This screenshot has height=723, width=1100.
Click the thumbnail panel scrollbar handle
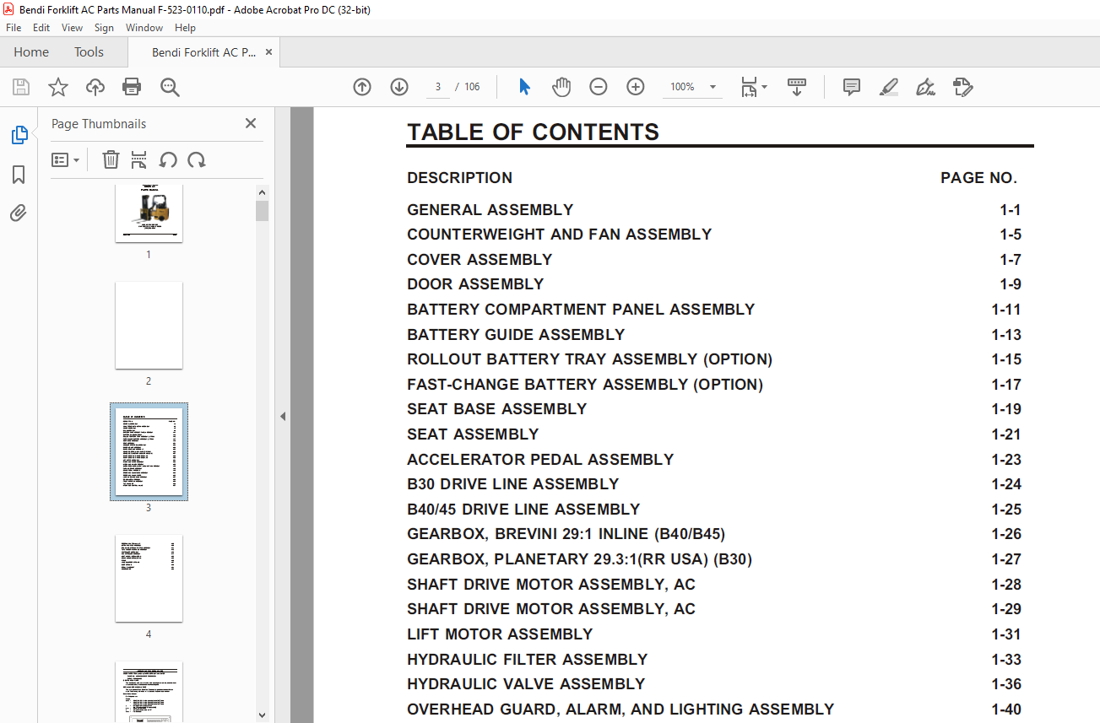(262, 210)
